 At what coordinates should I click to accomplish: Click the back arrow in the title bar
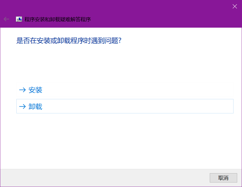[x=6, y=19]
